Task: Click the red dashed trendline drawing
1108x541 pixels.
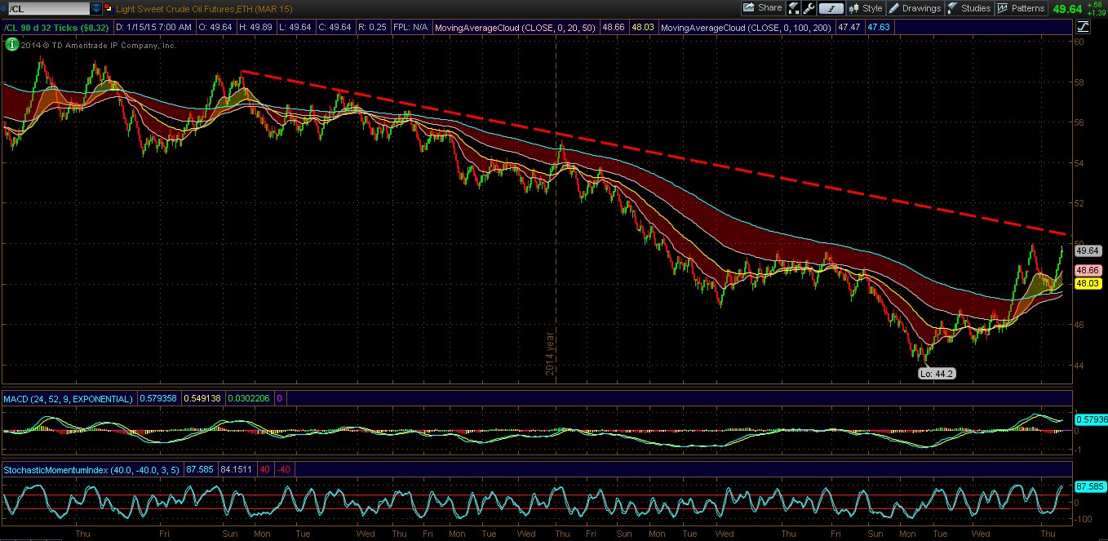Action: [x=653, y=153]
